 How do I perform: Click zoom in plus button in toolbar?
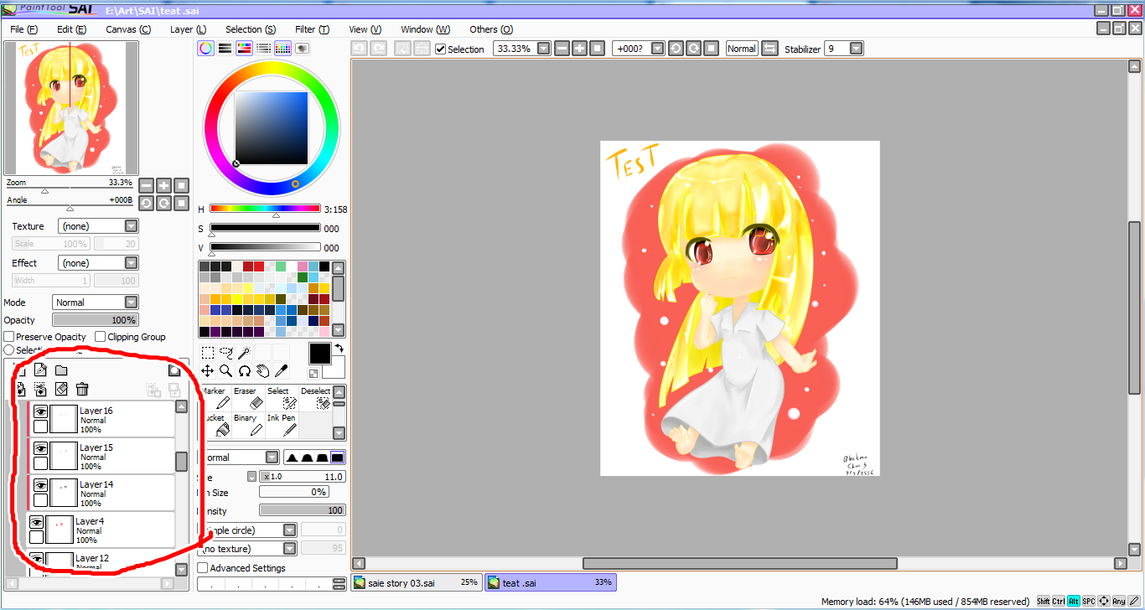tap(579, 49)
